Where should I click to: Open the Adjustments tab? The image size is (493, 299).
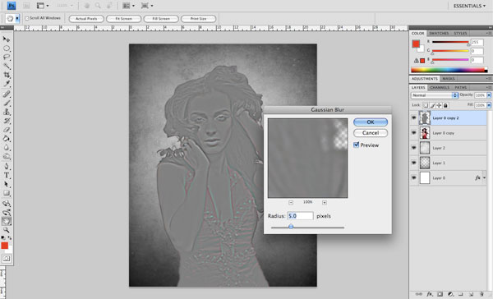coord(425,79)
